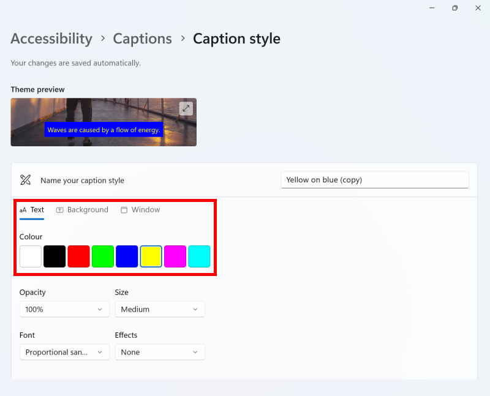The width and height of the screenshot is (490, 396).
Task: Set text colour to blue
Action: (127, 256)
